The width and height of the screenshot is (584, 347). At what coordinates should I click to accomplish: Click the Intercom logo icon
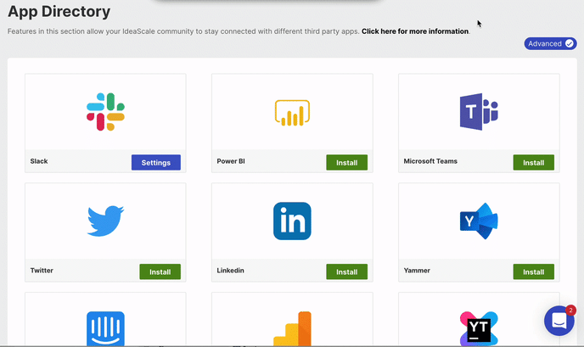(x=105, y=328)
